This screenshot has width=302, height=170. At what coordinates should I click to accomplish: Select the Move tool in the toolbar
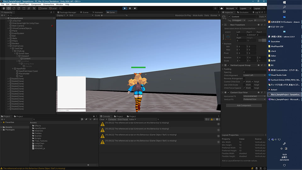pos(9,8)
